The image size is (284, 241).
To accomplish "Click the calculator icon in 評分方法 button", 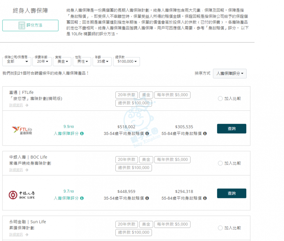I will [x=22, y=25].
